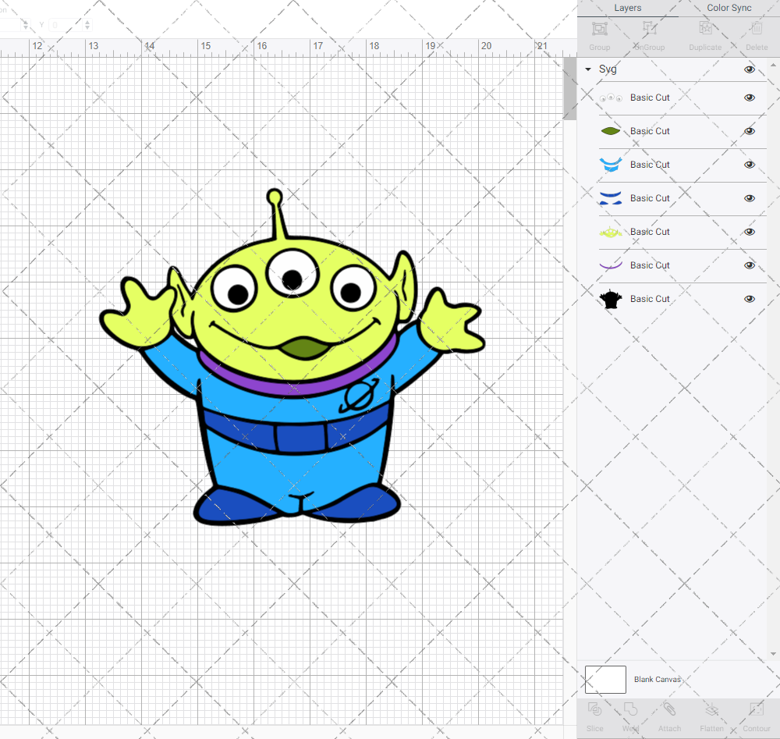
Task: Click the Group icon in Layers panel
Action: 599,34
